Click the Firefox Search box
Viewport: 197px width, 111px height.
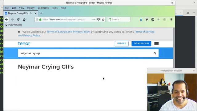[x=119, y=19]
